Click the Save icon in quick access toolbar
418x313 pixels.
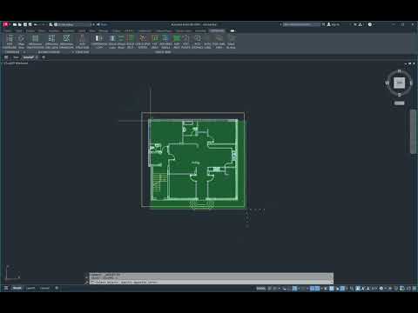(25, 24)
